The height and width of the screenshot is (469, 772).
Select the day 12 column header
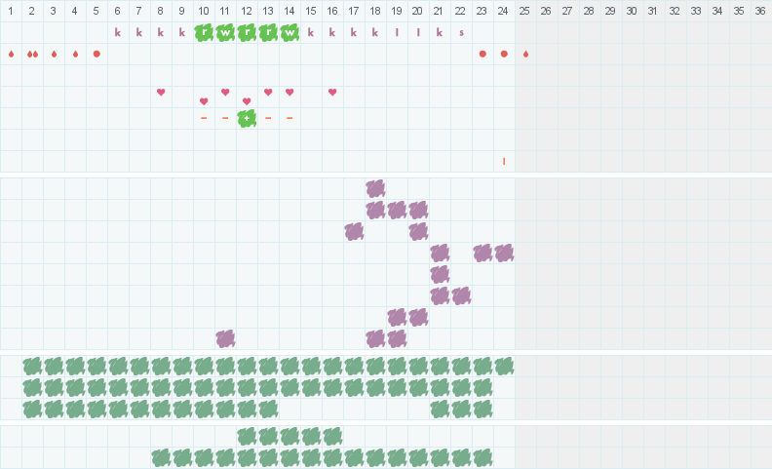coord(247,11)
